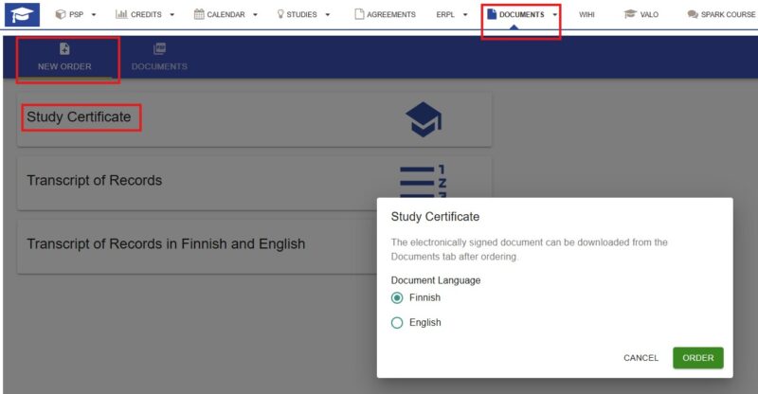758x394 pixels.
Task: Click the Spark Course chat bubbles icon
Action: click(x=693, y=14)
